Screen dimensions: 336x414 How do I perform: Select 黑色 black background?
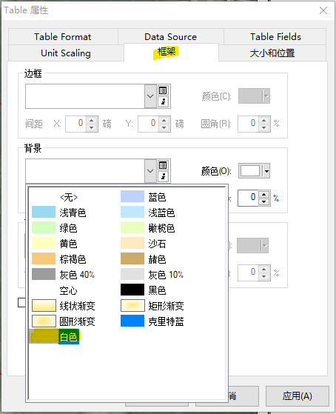(144, 290)
